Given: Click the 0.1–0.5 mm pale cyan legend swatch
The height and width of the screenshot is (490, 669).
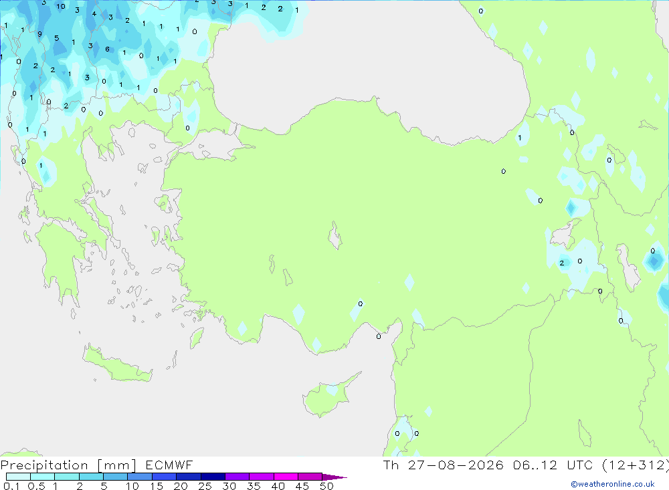Looking at the screenshot, I should point(18,477).
